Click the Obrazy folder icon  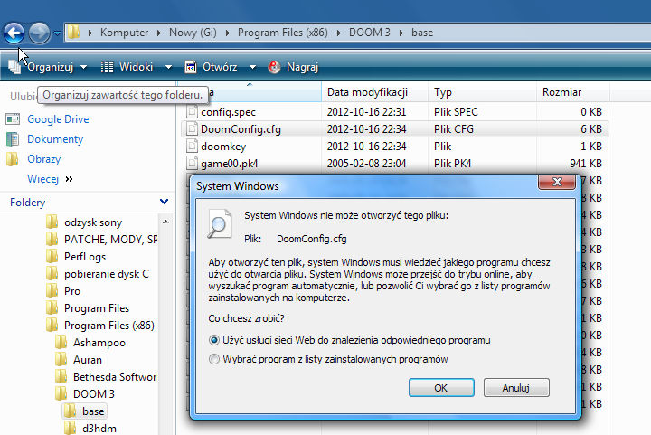point(13,159)
